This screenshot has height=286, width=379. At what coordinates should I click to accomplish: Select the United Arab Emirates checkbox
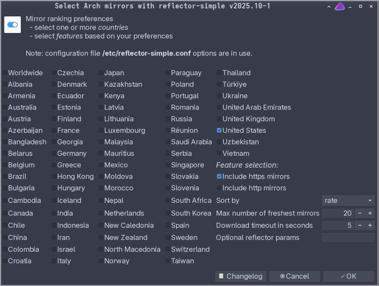(219, 107)
